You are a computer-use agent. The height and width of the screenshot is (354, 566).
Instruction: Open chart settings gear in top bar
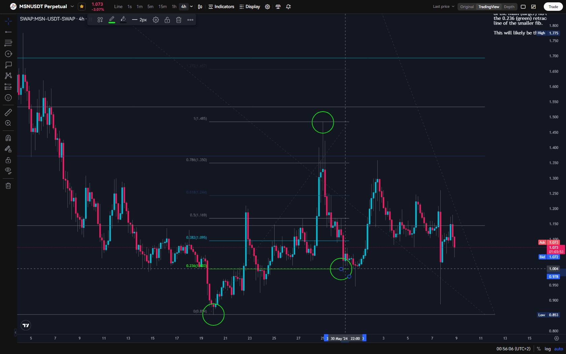(268, 7)
